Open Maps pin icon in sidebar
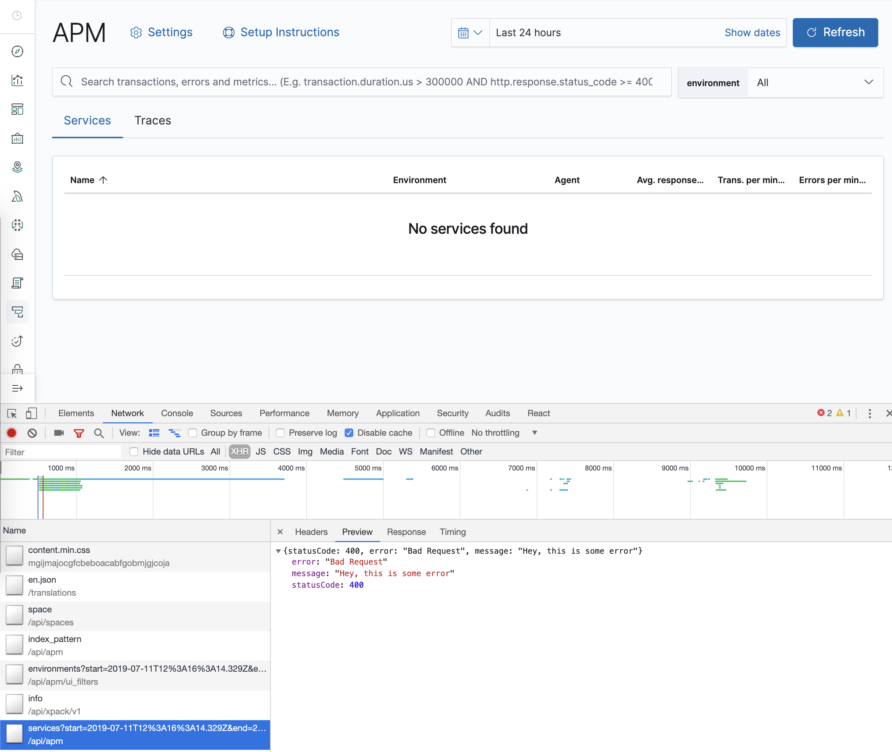This screenshot has height=752, width=892. [x=17, y=167]
